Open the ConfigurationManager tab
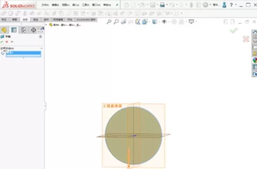This screenshot has width=257, height=169. pos(24,30)
